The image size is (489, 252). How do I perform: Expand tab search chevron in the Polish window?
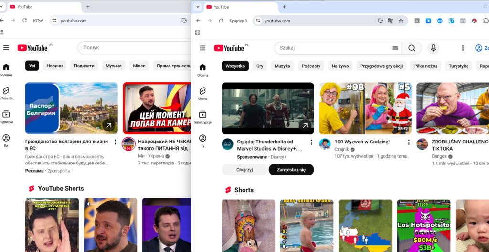(x=198, y=7)
